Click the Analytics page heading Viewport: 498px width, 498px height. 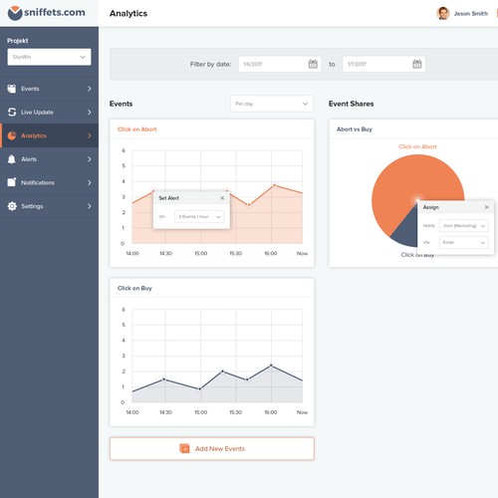tap(128, 13)
